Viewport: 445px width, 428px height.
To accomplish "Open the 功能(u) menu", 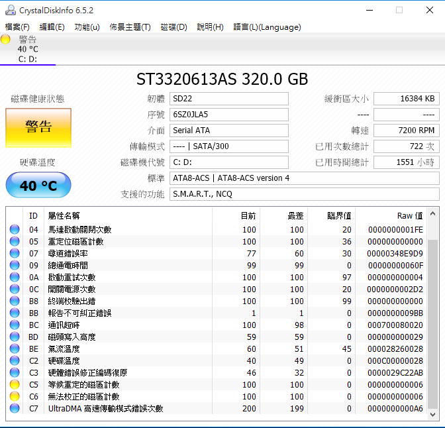I will [x=87, y=27].
